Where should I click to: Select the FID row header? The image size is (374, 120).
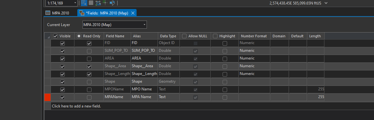[x=47, y=43]
